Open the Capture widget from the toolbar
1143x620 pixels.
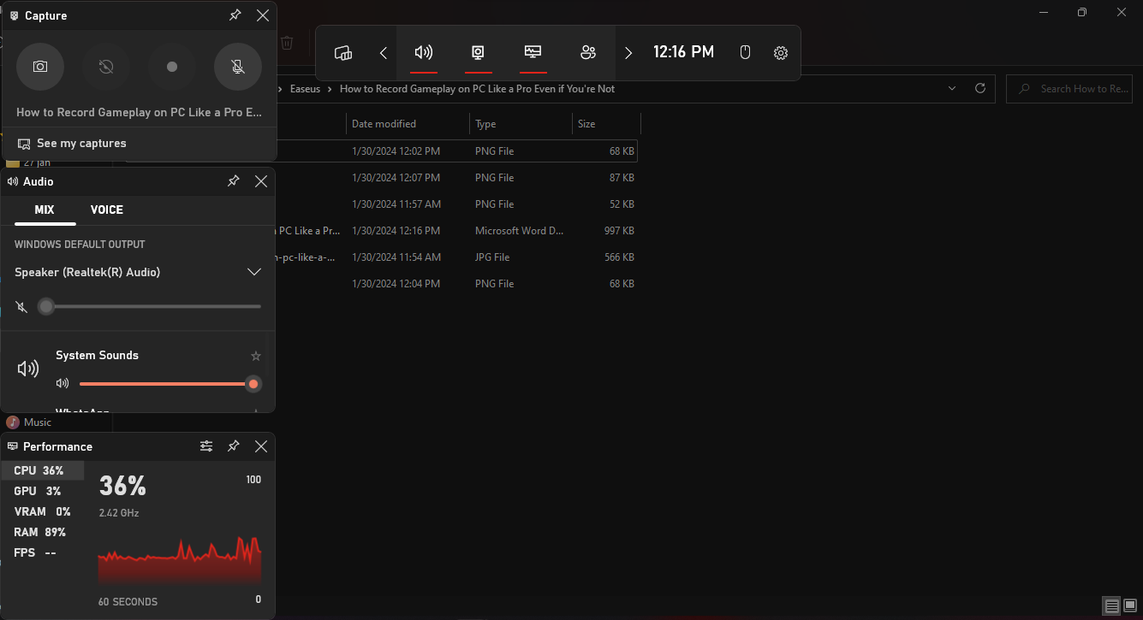(478, 51)
